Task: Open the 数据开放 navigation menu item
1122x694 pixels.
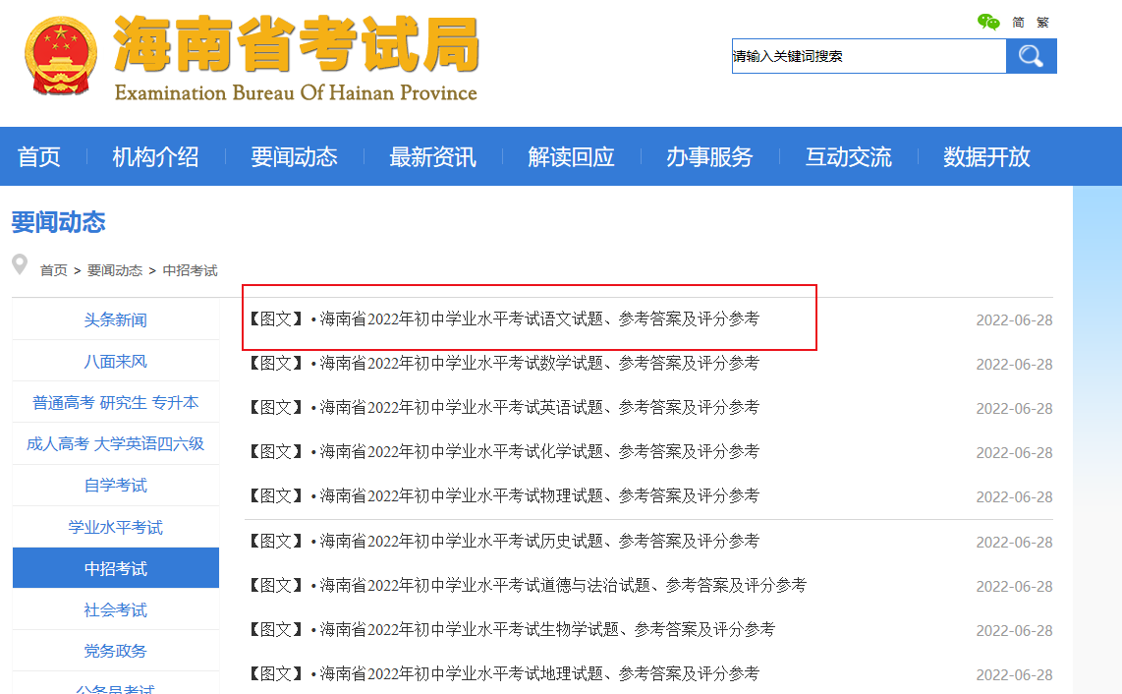Action: pyautogui.click(x=986, y=157)
